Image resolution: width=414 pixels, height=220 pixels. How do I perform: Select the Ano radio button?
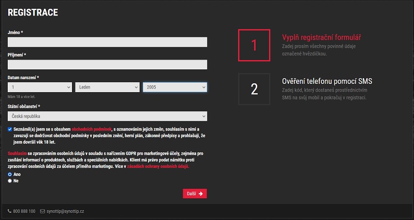pyautogui.click(x=10, y=174)
